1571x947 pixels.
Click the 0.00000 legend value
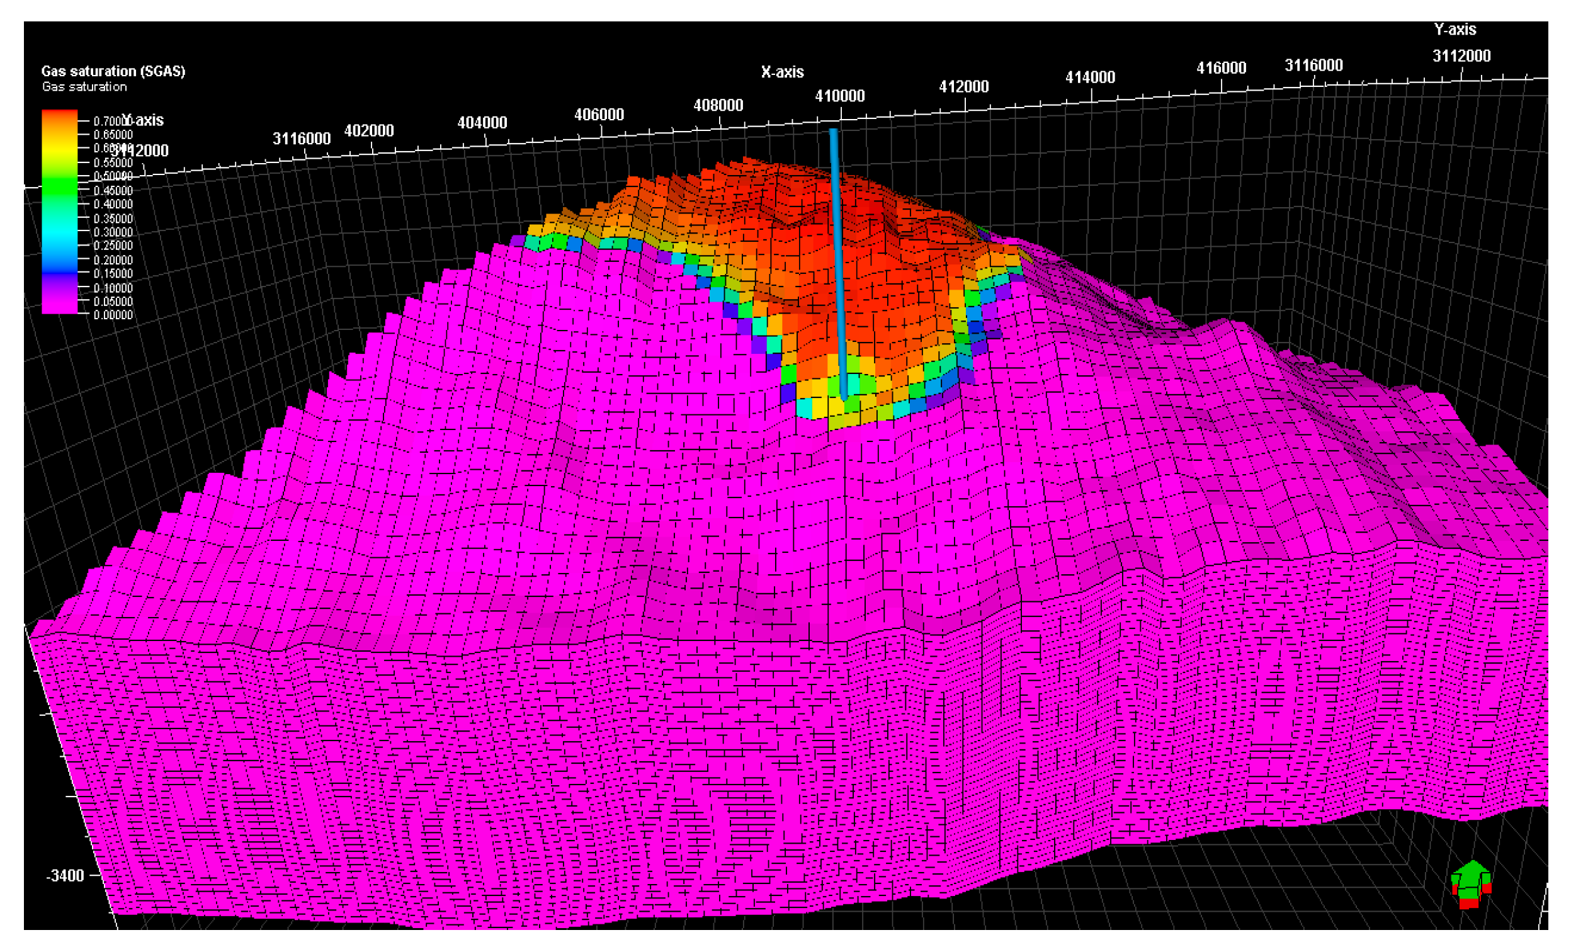click(x=113, y=315)
